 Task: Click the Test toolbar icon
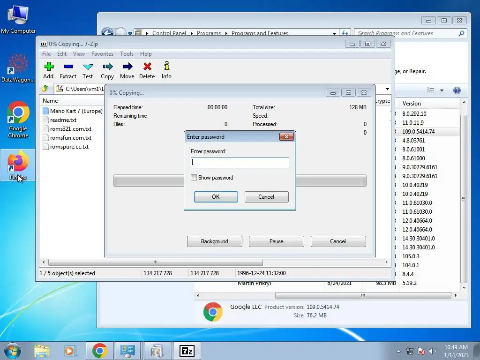pos(88,70)
